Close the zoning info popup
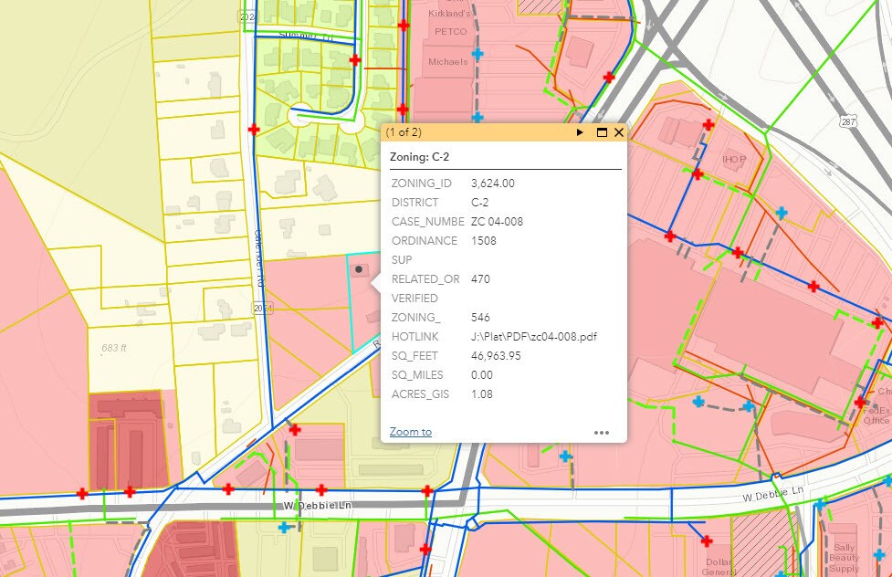 pos(619,132)
